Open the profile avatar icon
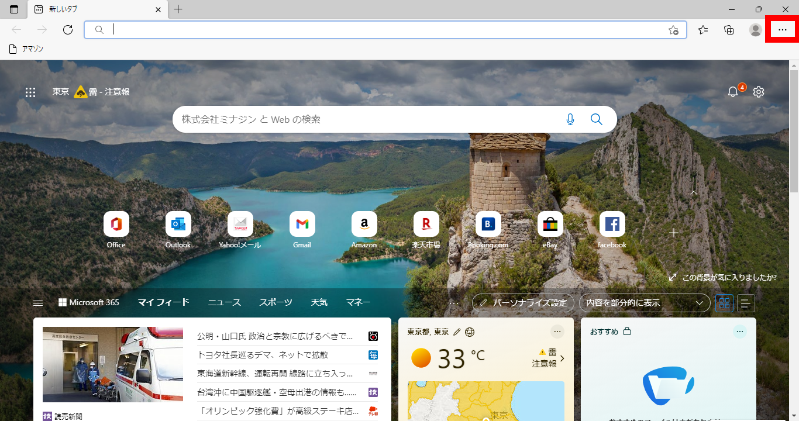The width and height of the screenshot is (799, 421). [756, 30]
